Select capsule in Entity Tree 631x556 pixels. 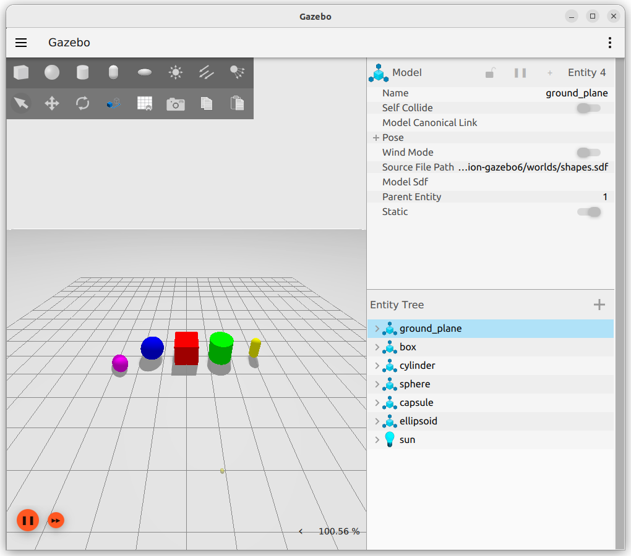click(x=491, y=403)
